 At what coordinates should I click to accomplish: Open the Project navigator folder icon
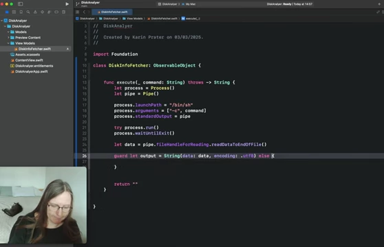7,12
